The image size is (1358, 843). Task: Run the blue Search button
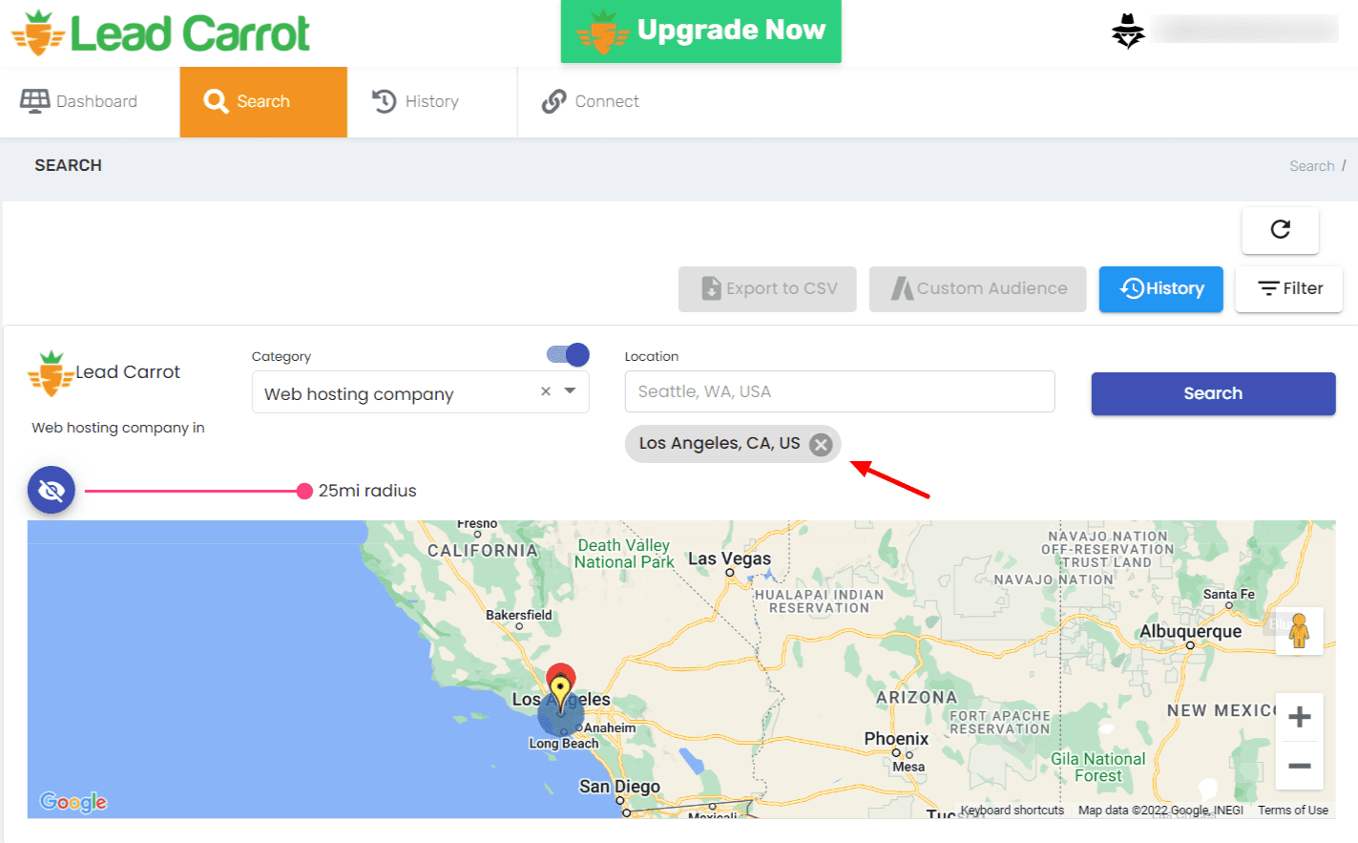point(1213,393)
